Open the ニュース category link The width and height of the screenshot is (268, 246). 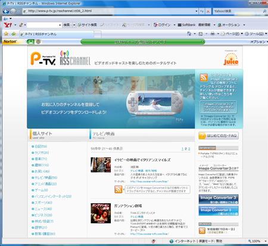(x=43, y=209)
